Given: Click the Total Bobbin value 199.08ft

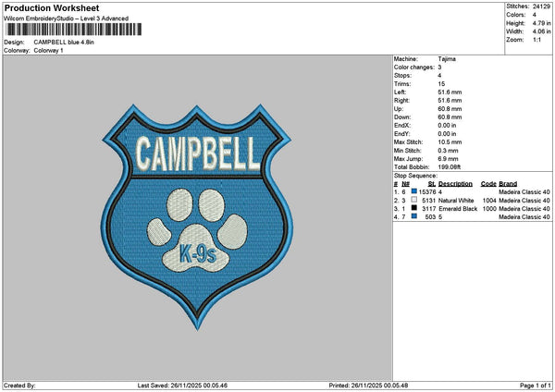Looking at the screenshot, I should click(450, 167).
